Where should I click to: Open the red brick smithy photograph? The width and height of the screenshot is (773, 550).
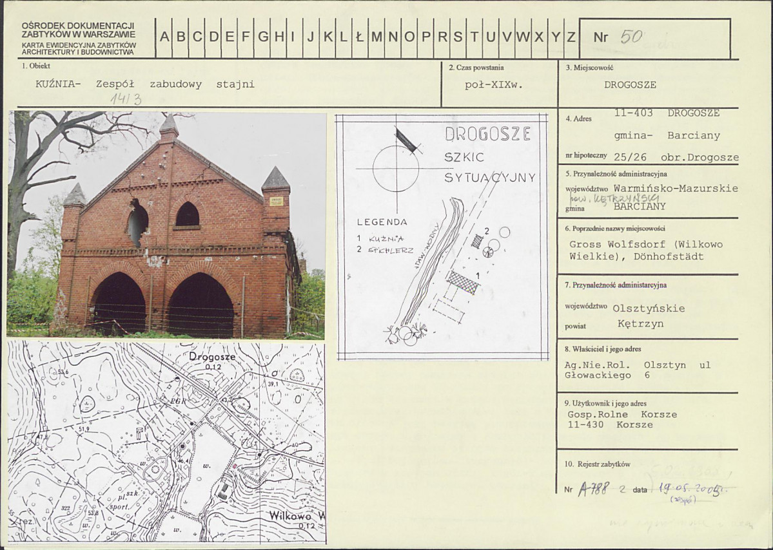(x=166, y=225)
